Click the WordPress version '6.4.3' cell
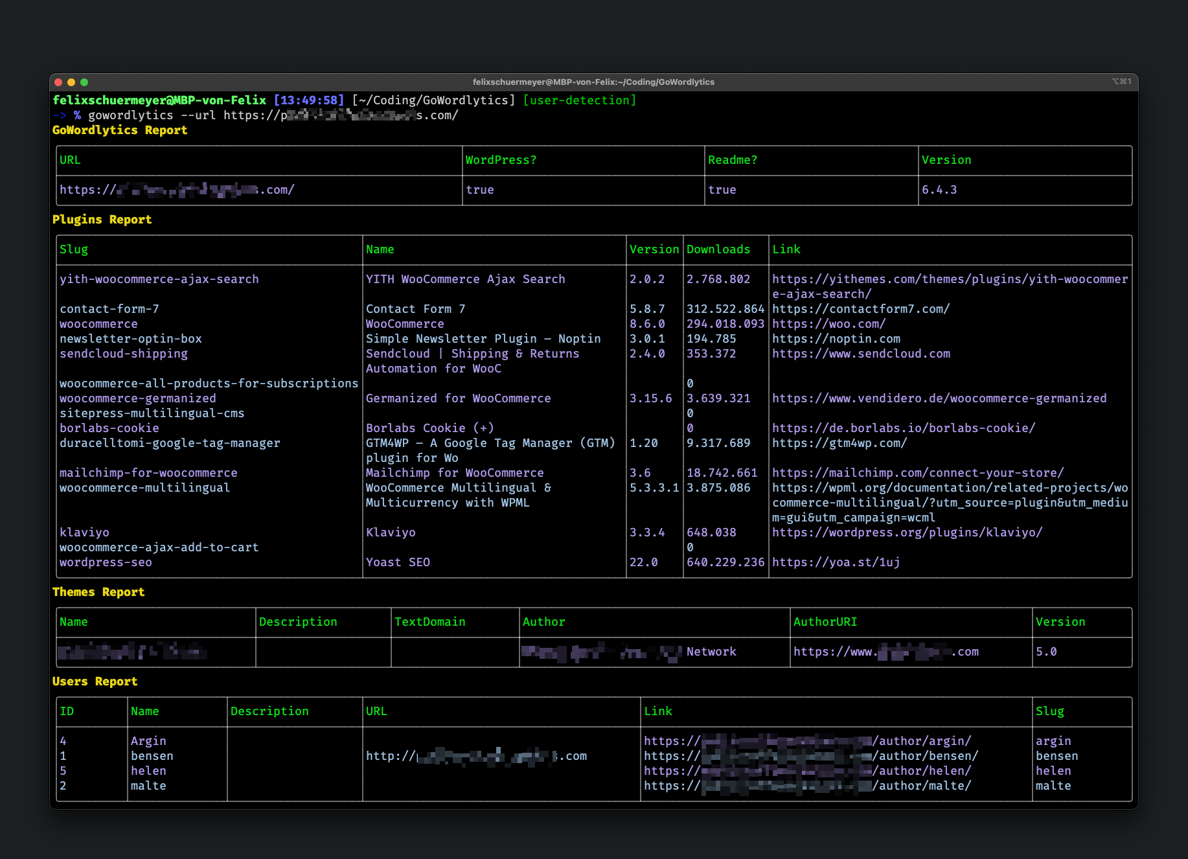The height and width of the screenshot is (859, 1188). (939, 190)
